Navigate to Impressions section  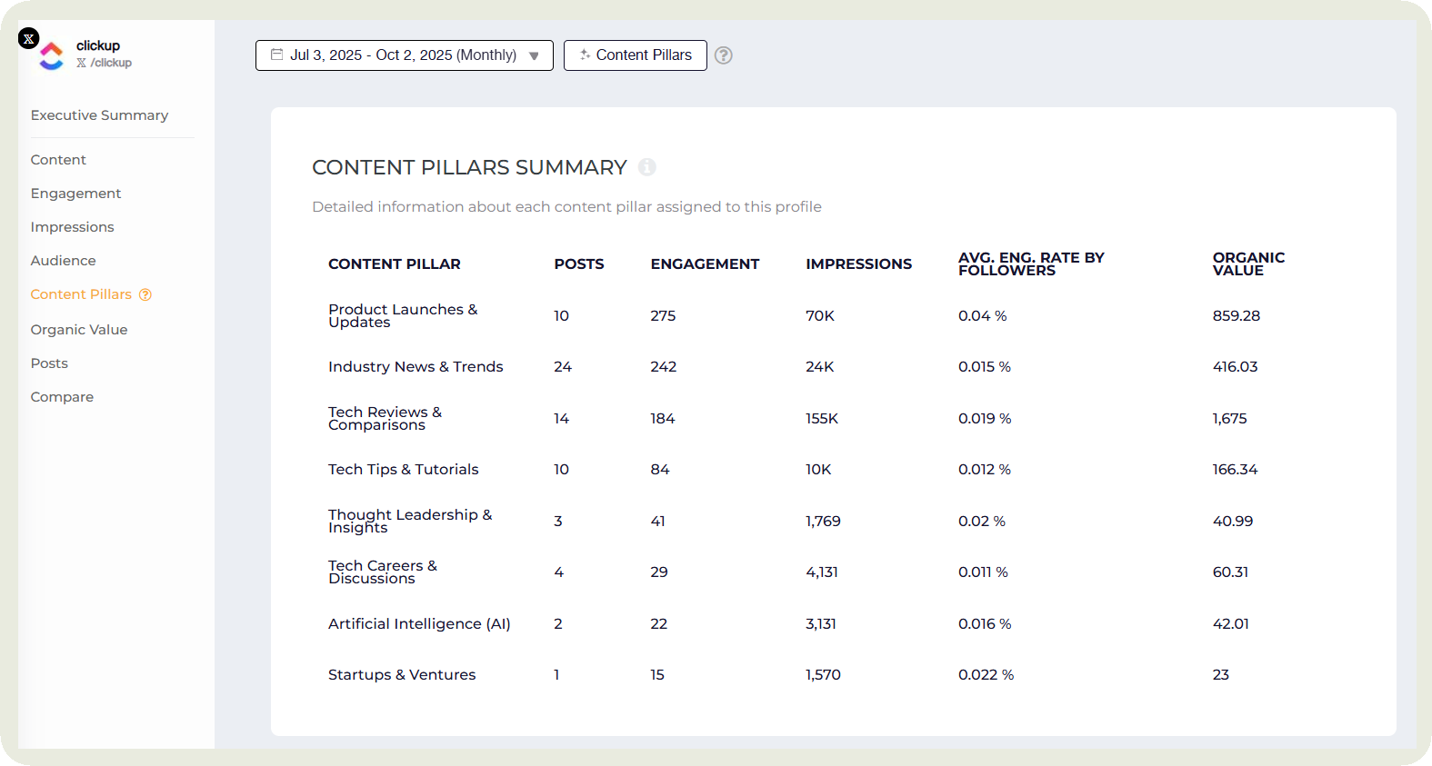[x=72, y=227]
